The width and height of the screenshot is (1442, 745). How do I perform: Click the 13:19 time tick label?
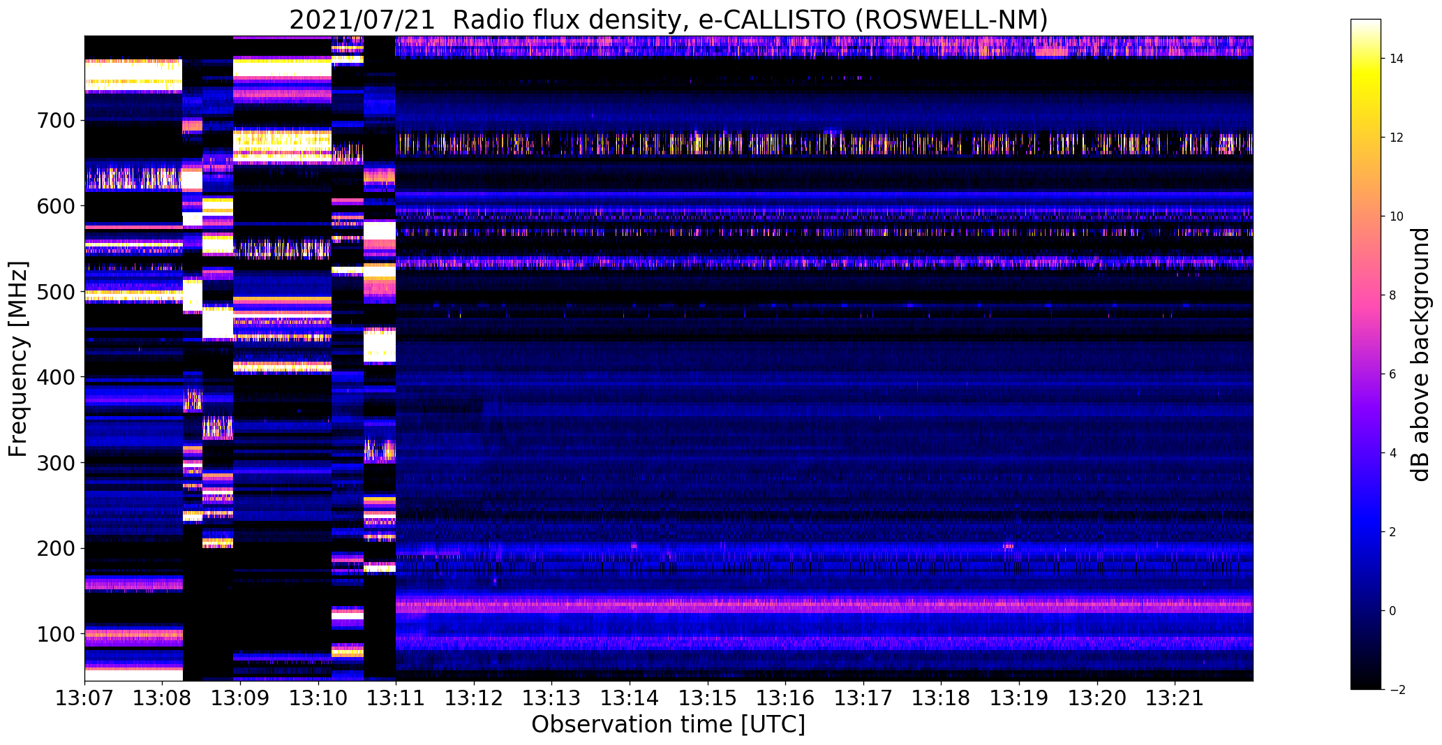click(x=1019, y=698)
